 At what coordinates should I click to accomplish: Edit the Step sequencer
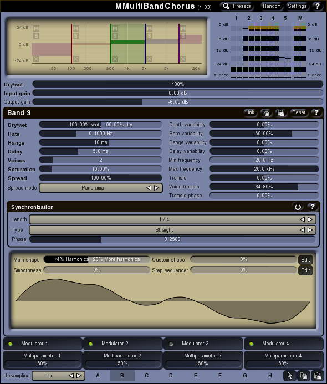(305, 270)
